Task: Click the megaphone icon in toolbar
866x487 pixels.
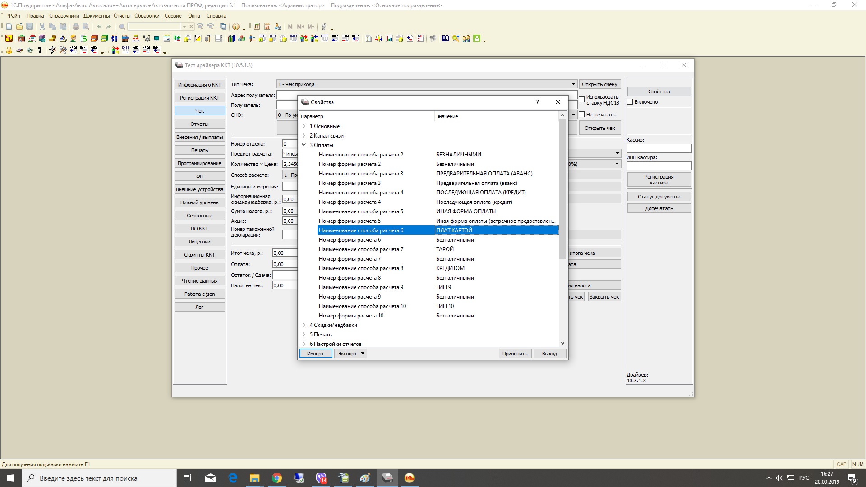Action: click(x=433, y=39)
